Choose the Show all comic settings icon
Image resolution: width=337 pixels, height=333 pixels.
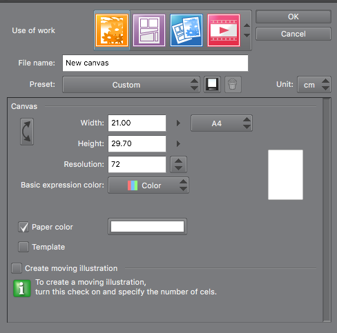click(x=186, y=30)
